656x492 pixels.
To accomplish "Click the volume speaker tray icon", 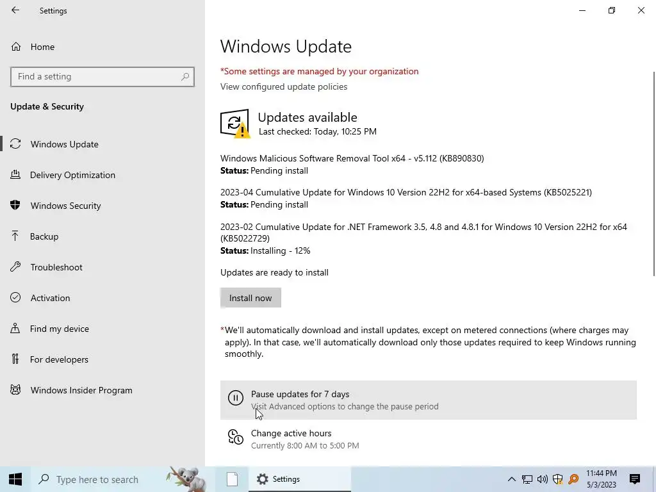I will [x=543, y=479].
